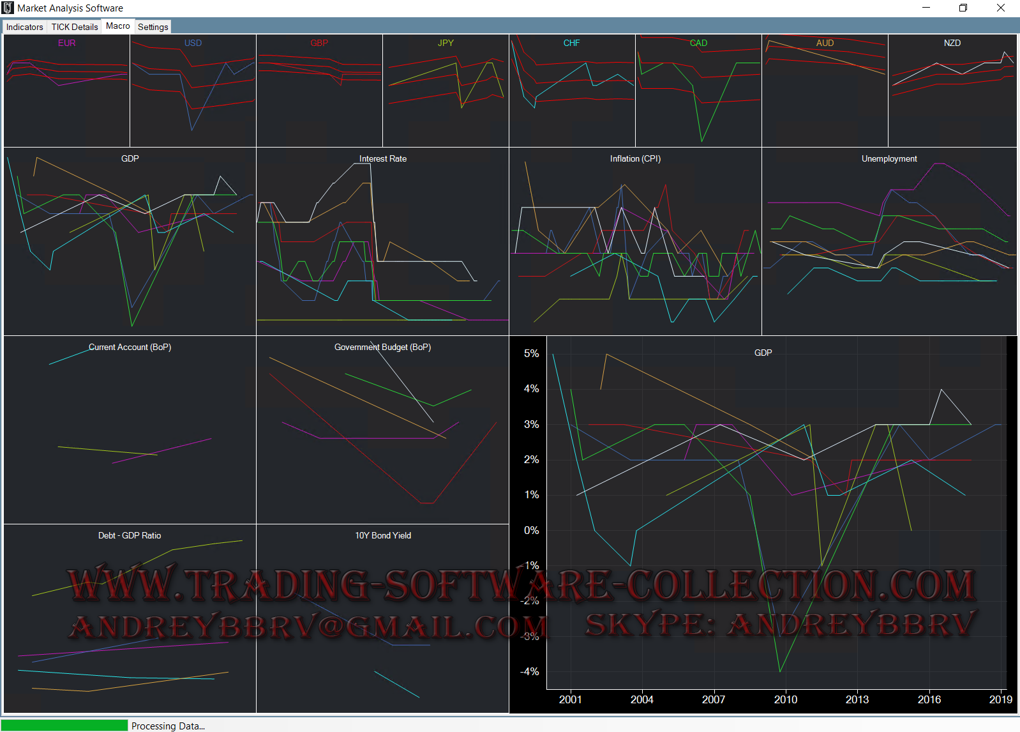Open the JPY currency chart panel
This screenshot has width=1020, height=732.
(446, 90)
